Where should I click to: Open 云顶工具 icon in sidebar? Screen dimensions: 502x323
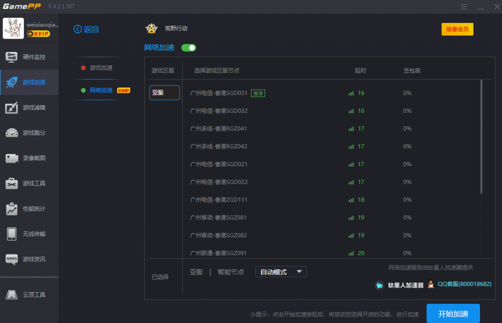click(x=12, y=295)
